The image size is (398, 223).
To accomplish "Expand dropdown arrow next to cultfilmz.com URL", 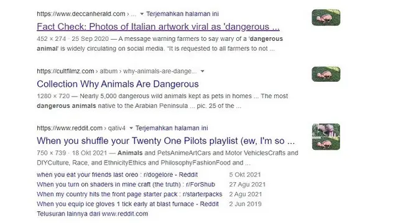I will tap(202, 71).
